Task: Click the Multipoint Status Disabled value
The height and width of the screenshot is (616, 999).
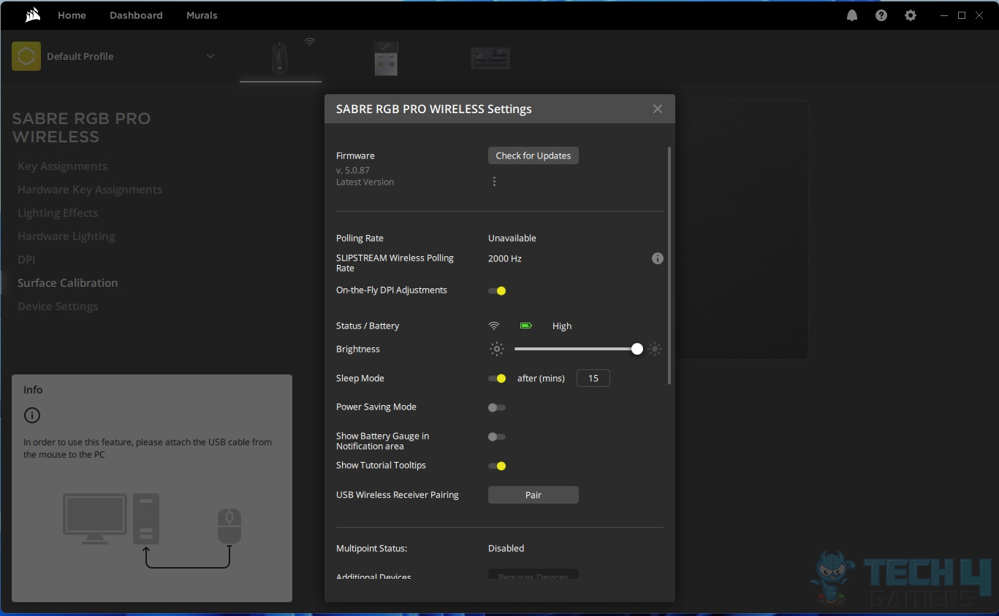Action: pyautogui.click(x=506, y=548)
